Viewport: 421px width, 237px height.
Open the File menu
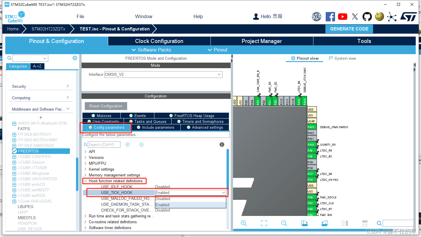coord(80,16)
